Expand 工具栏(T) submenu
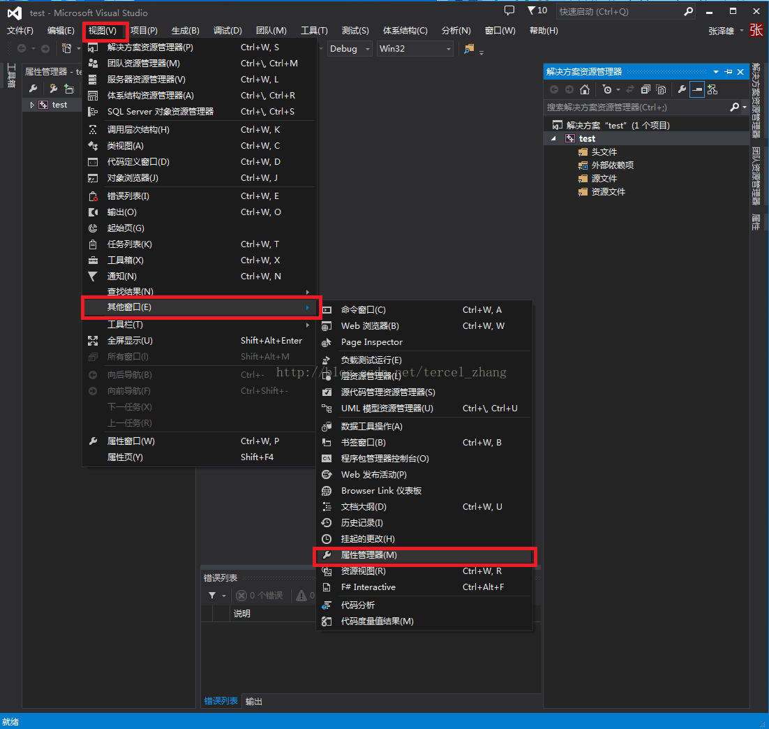 click(x=199, y=325)
